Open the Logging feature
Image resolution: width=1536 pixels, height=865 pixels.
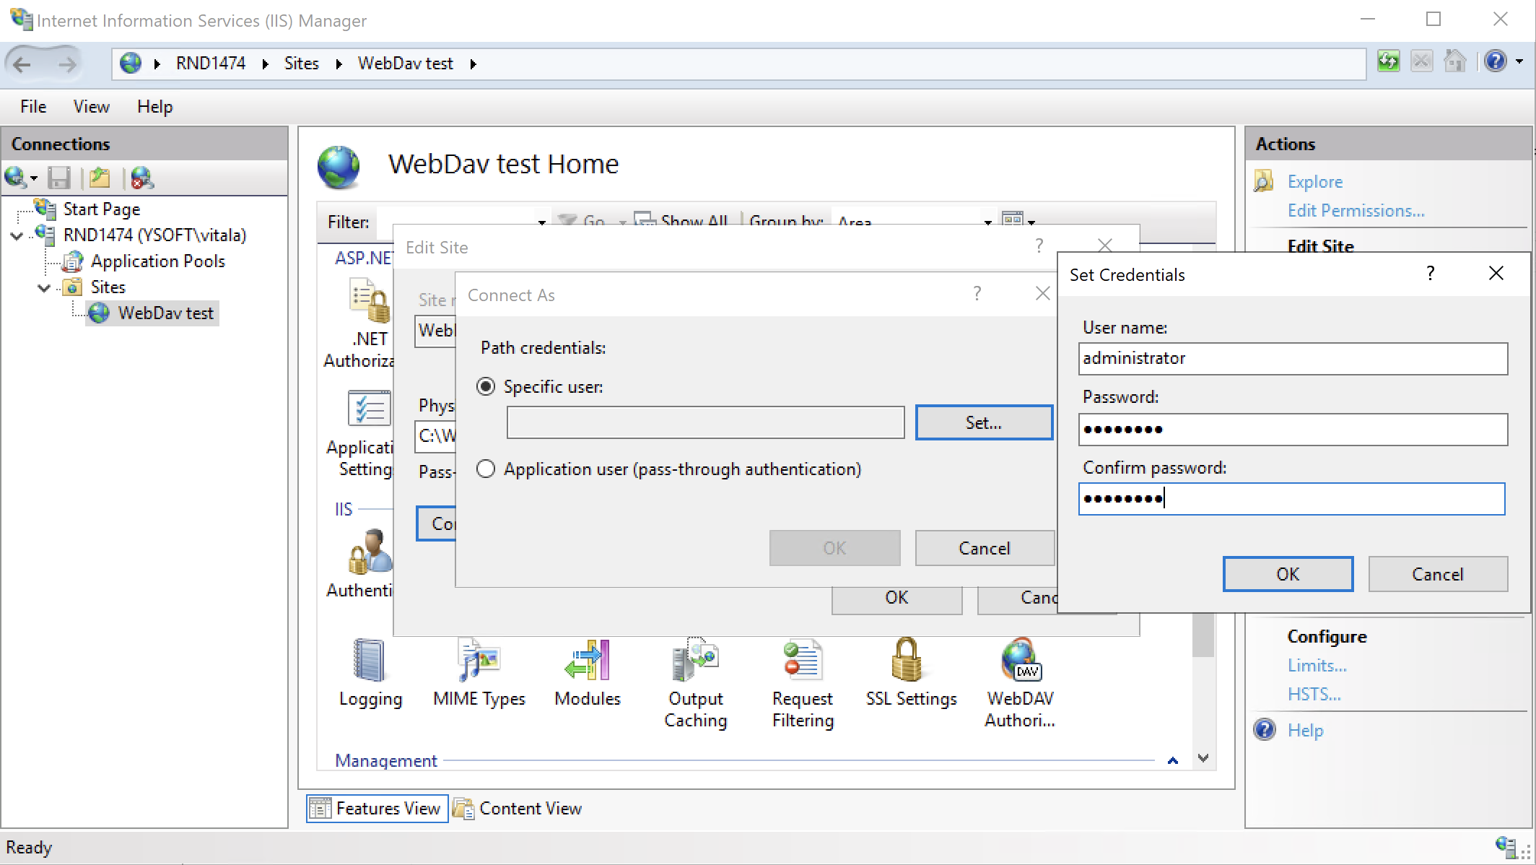(x=369, y=671)
